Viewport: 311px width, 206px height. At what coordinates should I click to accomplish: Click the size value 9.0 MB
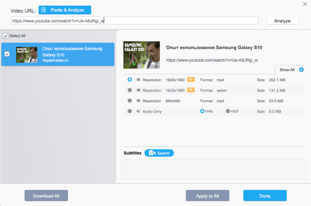click(275, 111)
